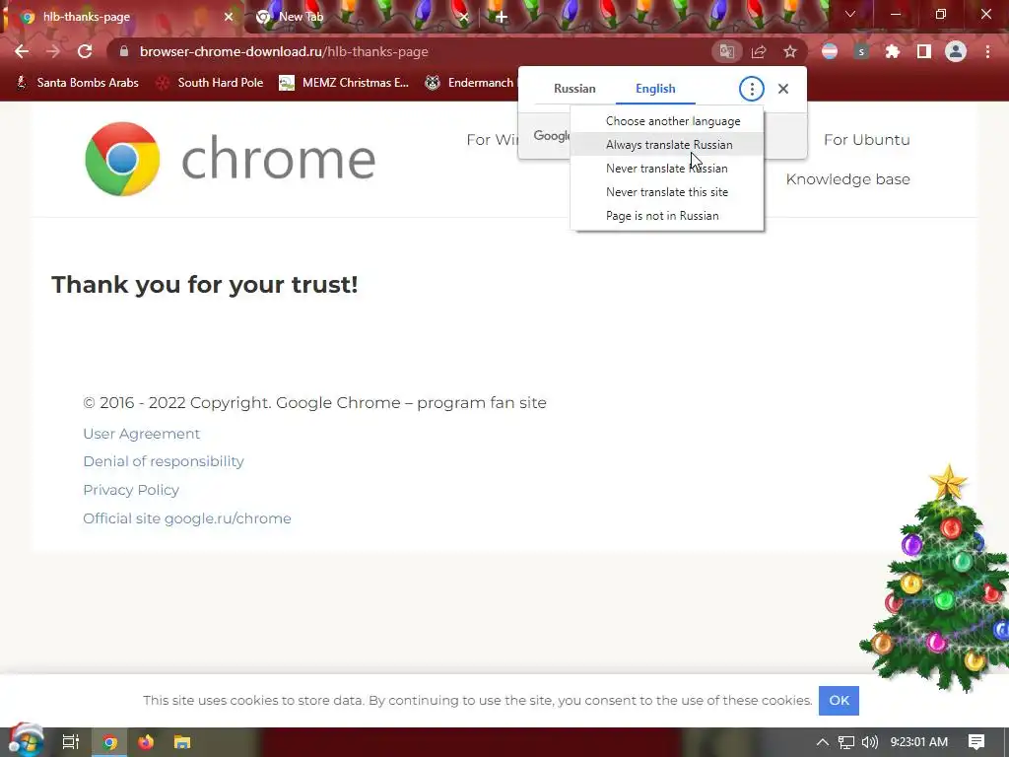
Task: Toggle the side panel icon
Action: [x=924, y=51]
